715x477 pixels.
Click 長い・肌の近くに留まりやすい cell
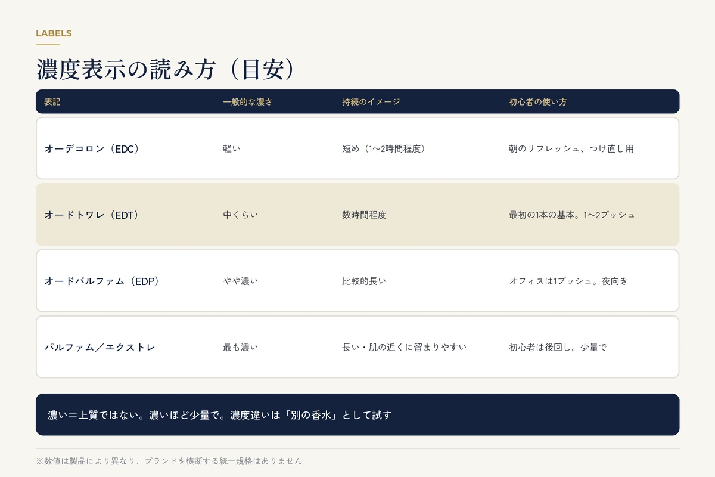(404, 347)
